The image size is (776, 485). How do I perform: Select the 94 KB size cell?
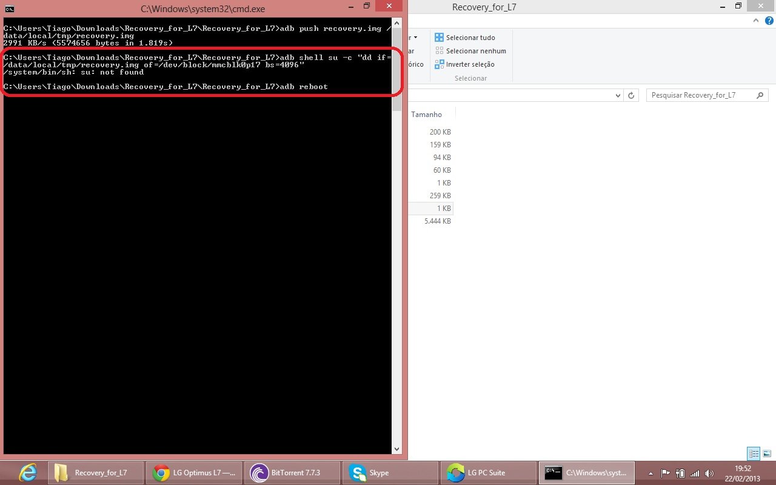point(442,158)
